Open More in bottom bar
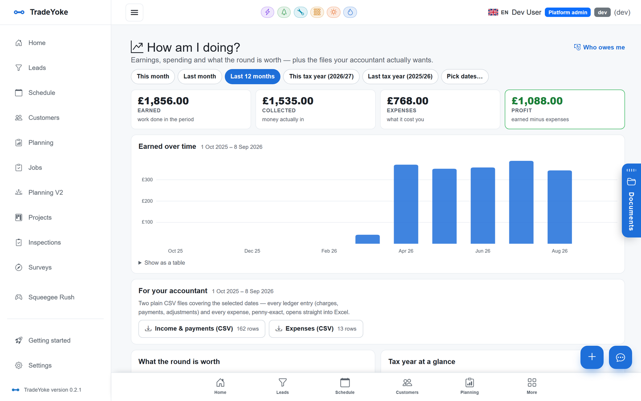This screenshot has width=641, height=401. tap(532, 386)
